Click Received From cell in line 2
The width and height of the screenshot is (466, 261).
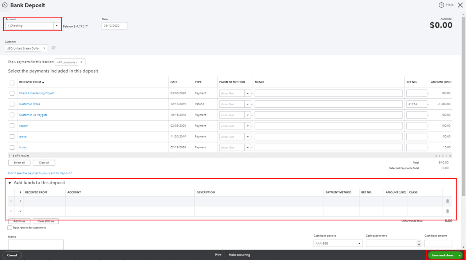tap(44, 211)
